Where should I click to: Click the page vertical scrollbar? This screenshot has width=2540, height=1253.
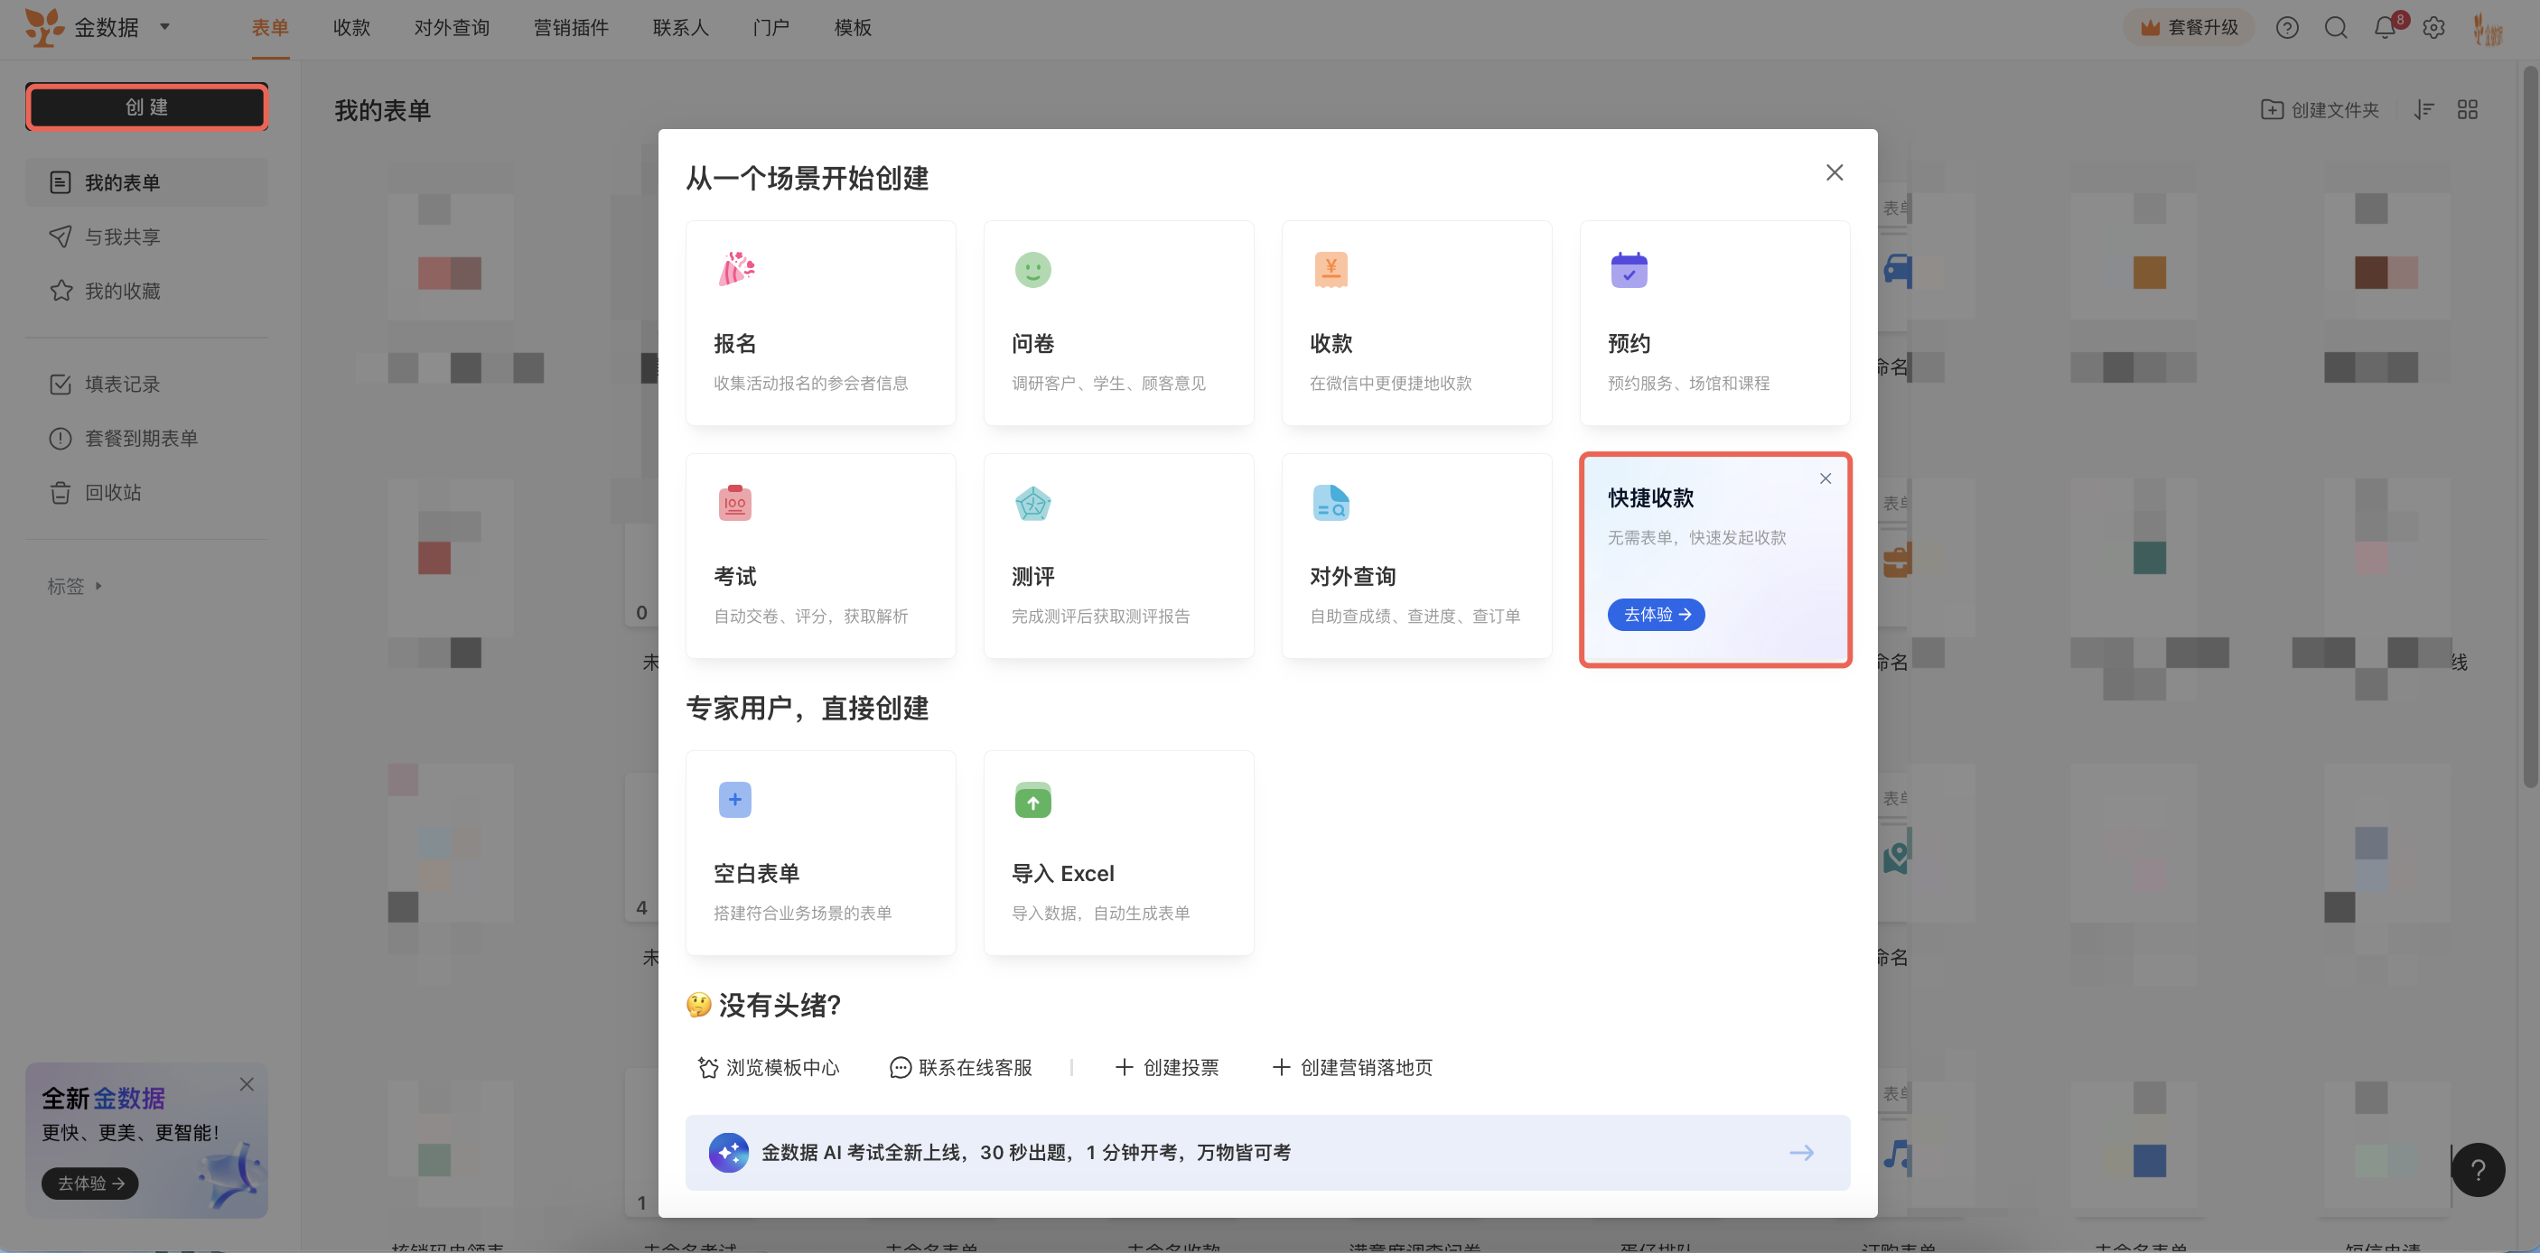click(x=2530, y=425)
